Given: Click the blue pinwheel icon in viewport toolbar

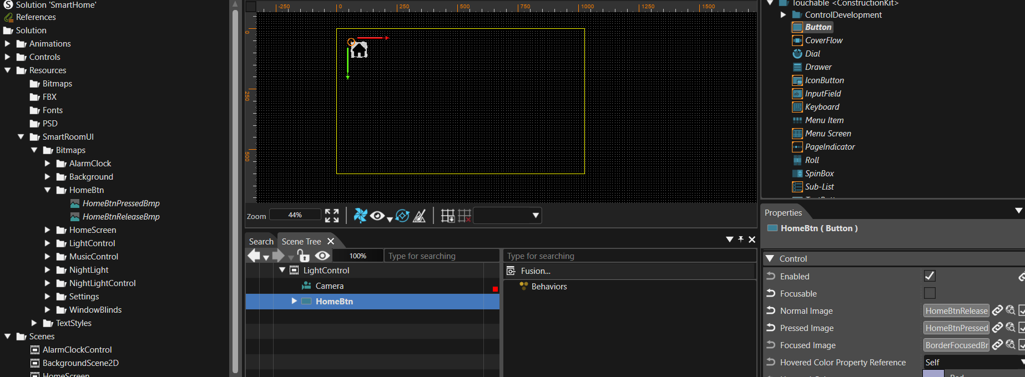Looking at the screenshot, I should (360, 216).
